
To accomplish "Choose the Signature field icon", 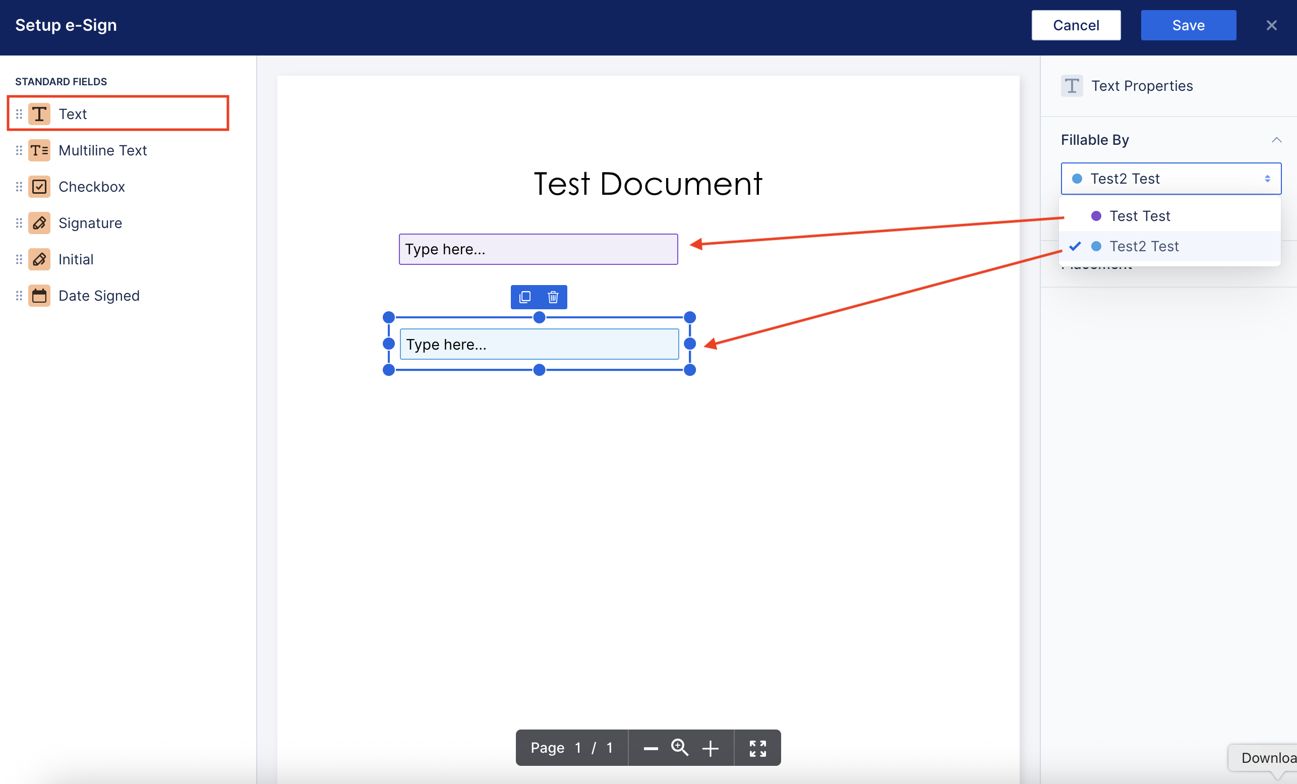I will [39, 222].
